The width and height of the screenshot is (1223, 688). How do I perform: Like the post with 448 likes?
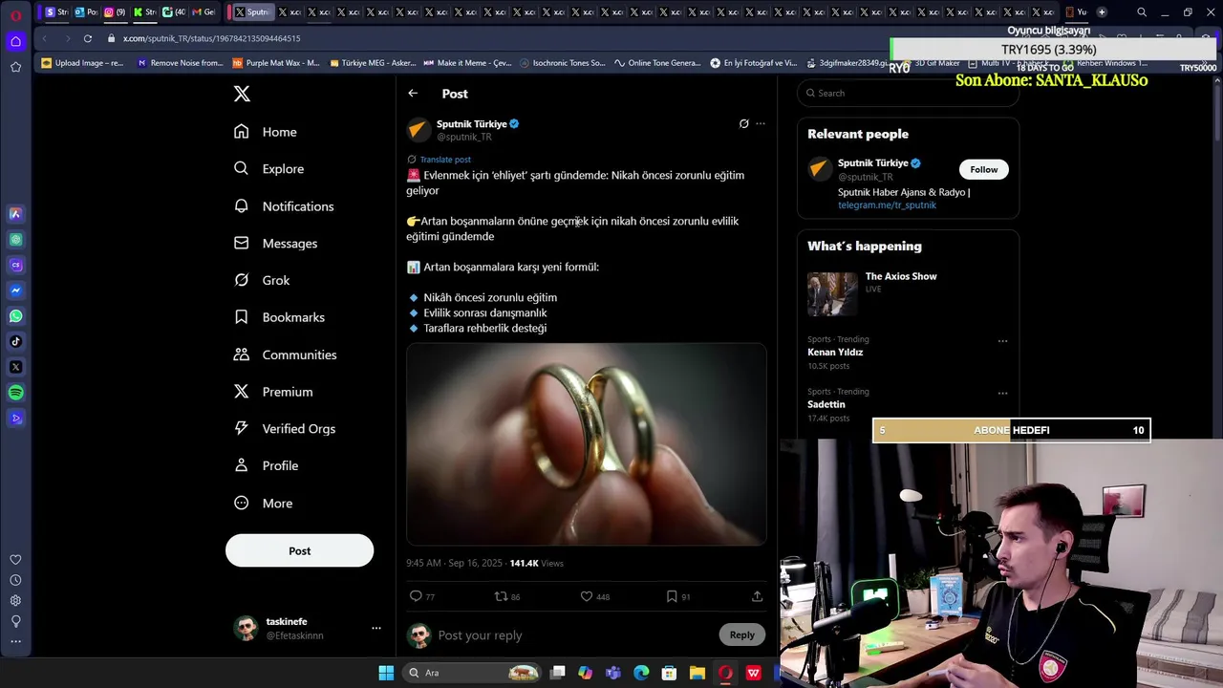[587, 596]
